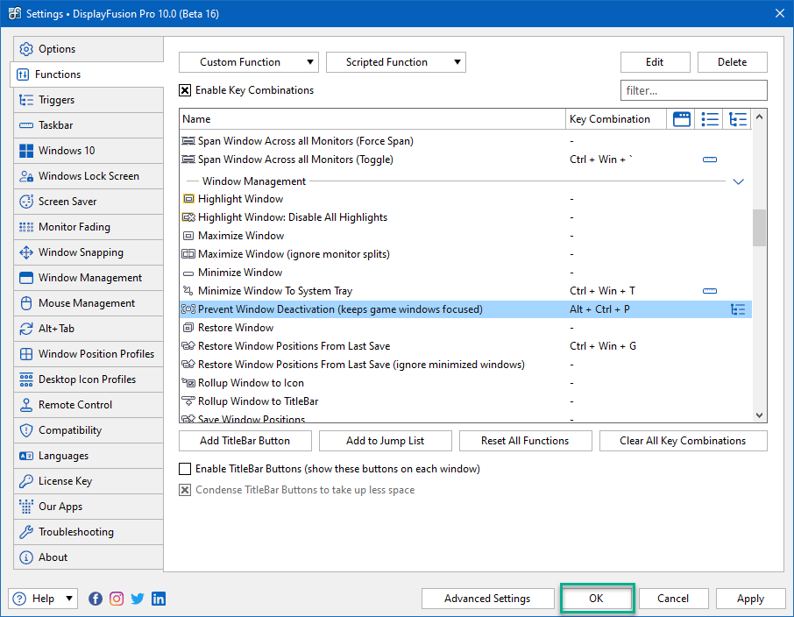Click the Twitter bird icon
The height and width of the screenshot is (617, 794).
click(x=138, y=599)
